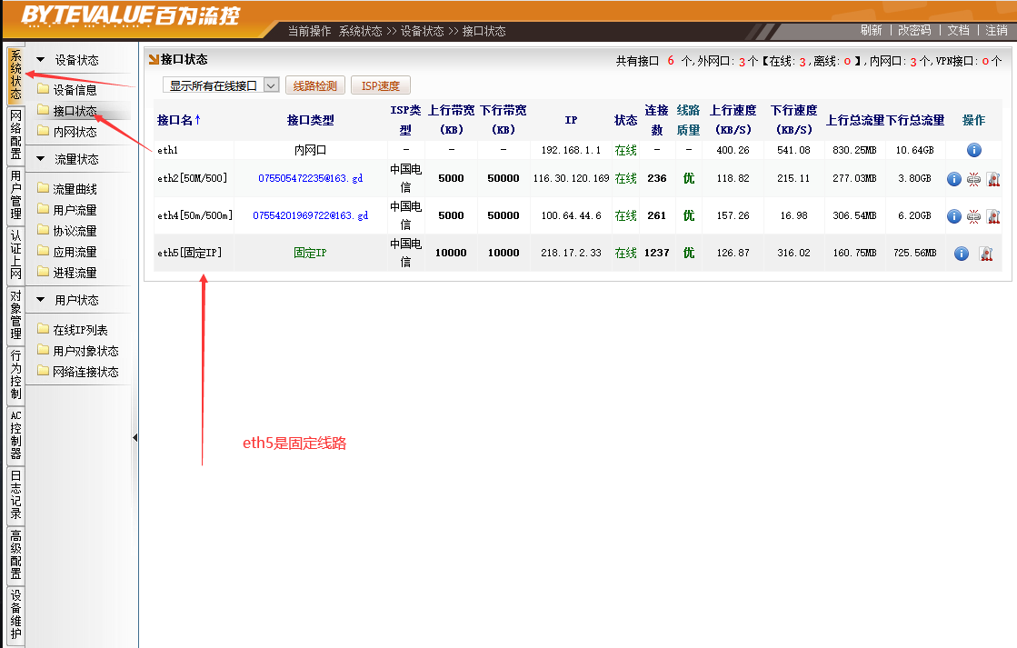Collapse the 用户状态 section

click(x=41, y=300)
